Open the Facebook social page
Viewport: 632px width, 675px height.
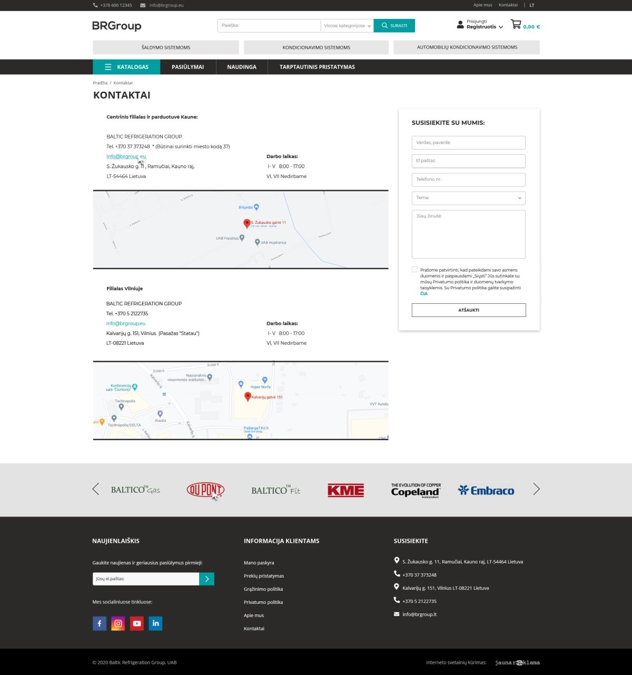point(100,623)
